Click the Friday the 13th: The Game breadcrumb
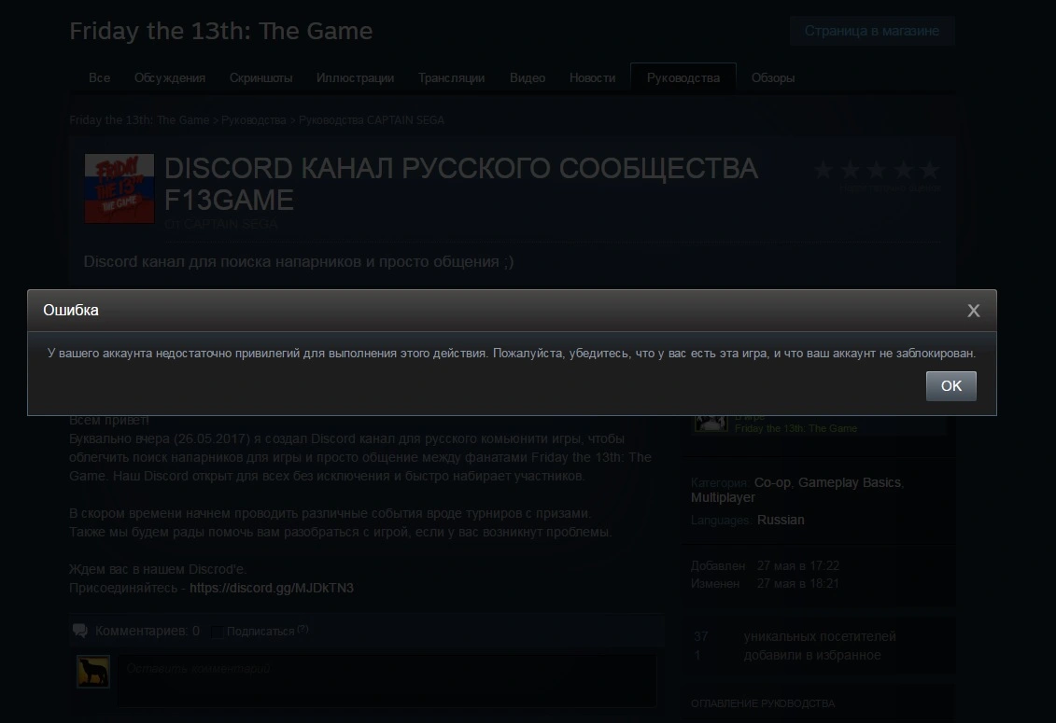This screenshot has height=723, width=1056. [139, 119]
